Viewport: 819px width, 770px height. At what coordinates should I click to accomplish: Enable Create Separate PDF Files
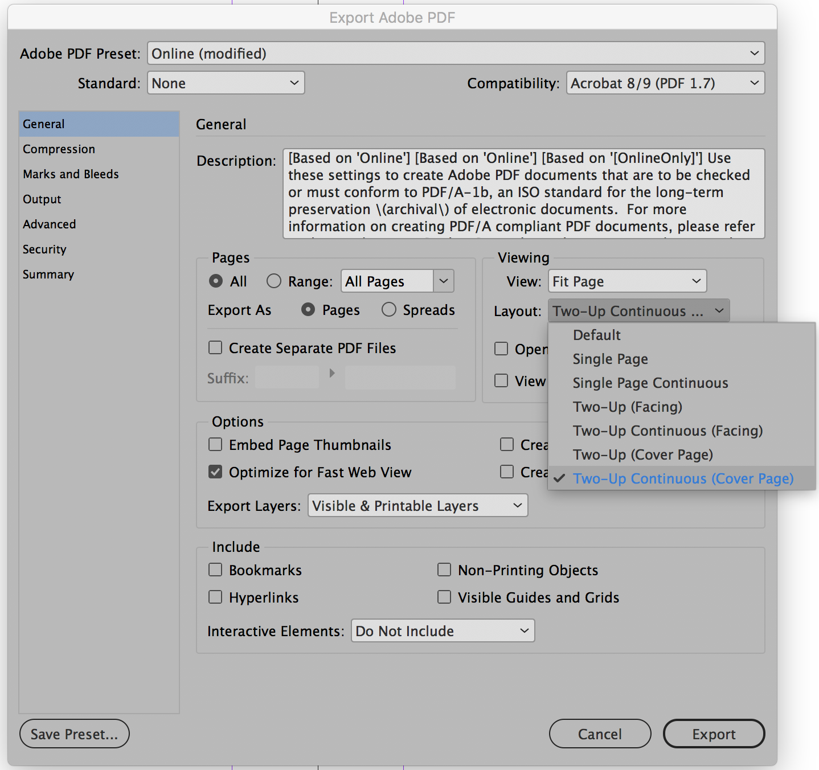[x=215, y=347]
